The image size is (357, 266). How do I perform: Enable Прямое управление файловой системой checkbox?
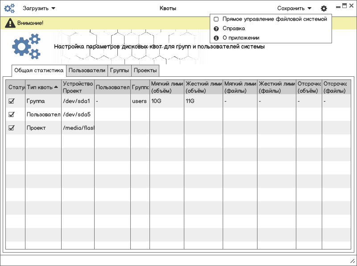click(x=216, y=19)
